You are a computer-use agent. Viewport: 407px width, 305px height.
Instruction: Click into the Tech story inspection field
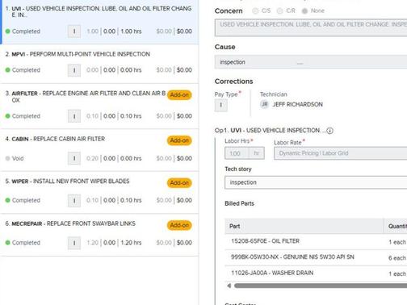tap(316, 182)
